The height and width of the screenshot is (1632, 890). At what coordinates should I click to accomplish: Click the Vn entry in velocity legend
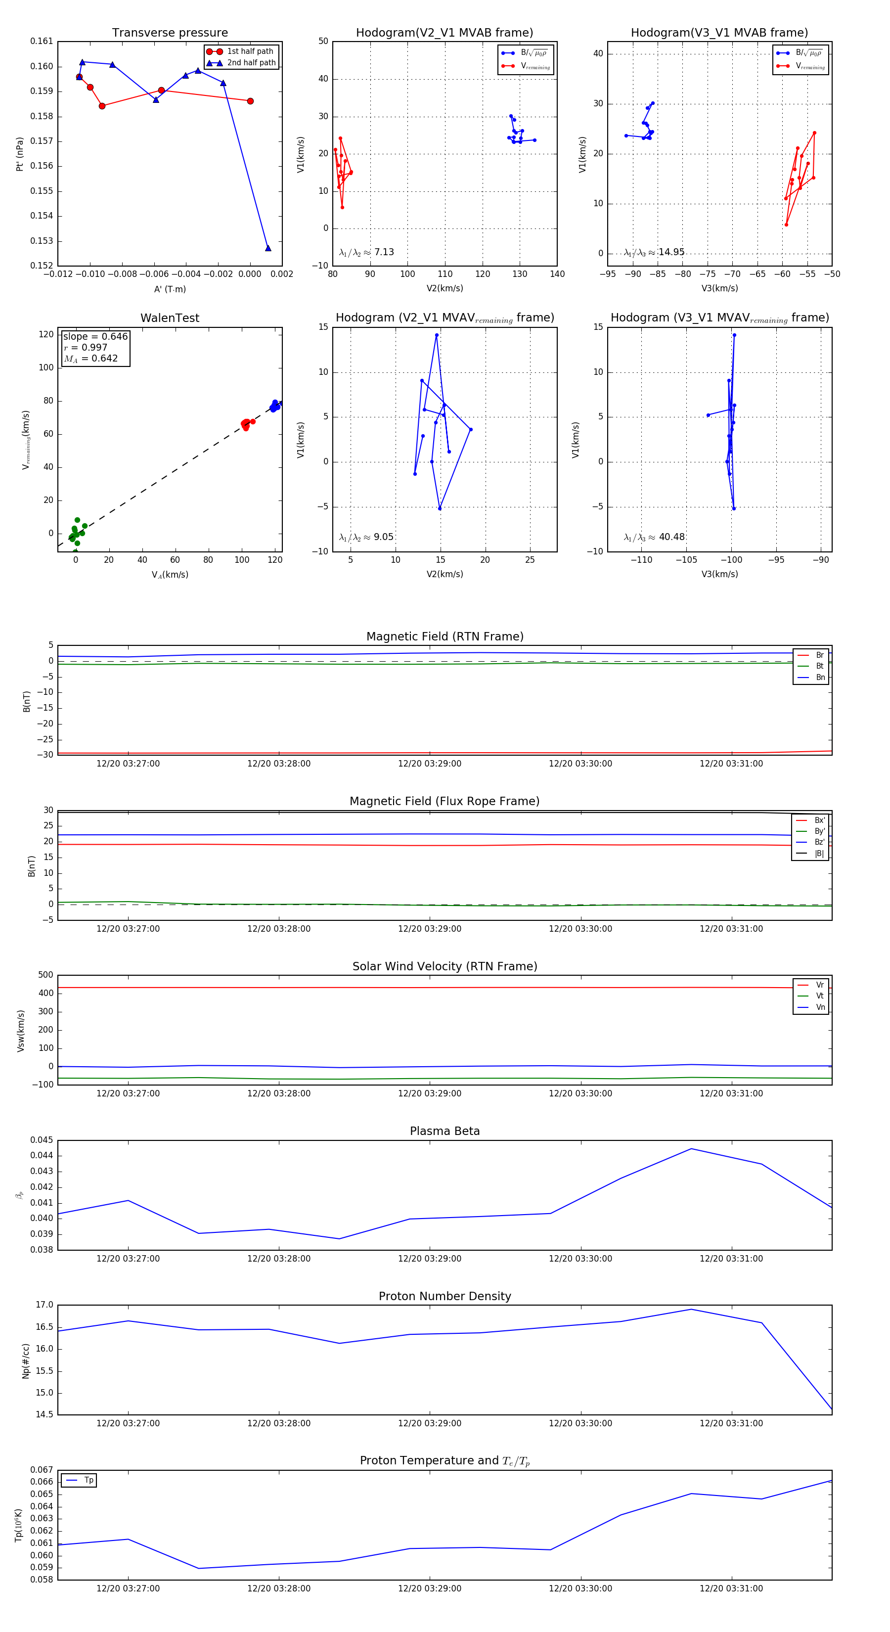click(x=820, y=1007)
